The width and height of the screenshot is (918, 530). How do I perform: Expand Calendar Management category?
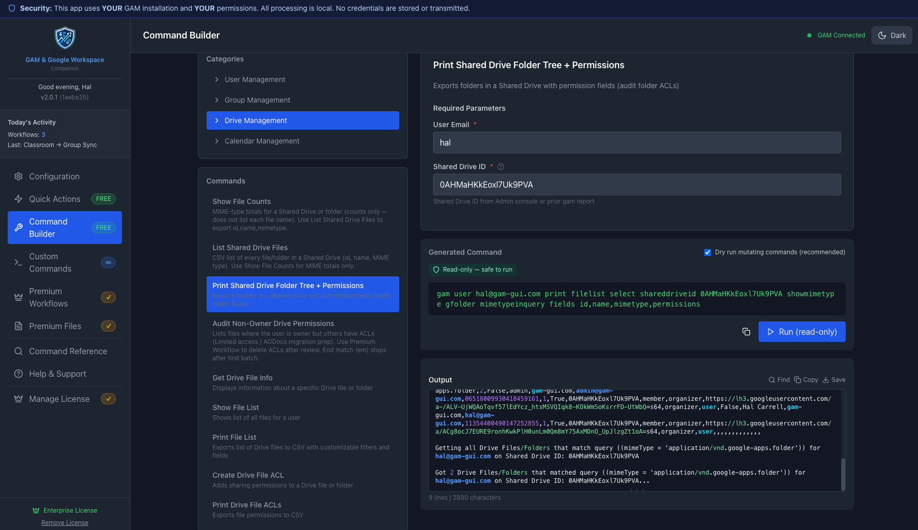pyautogui.click(x=303, y=141)
